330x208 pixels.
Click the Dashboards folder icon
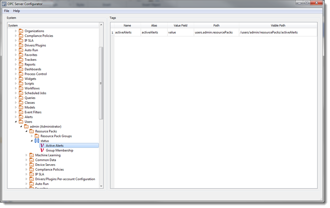tap(21, 69)
